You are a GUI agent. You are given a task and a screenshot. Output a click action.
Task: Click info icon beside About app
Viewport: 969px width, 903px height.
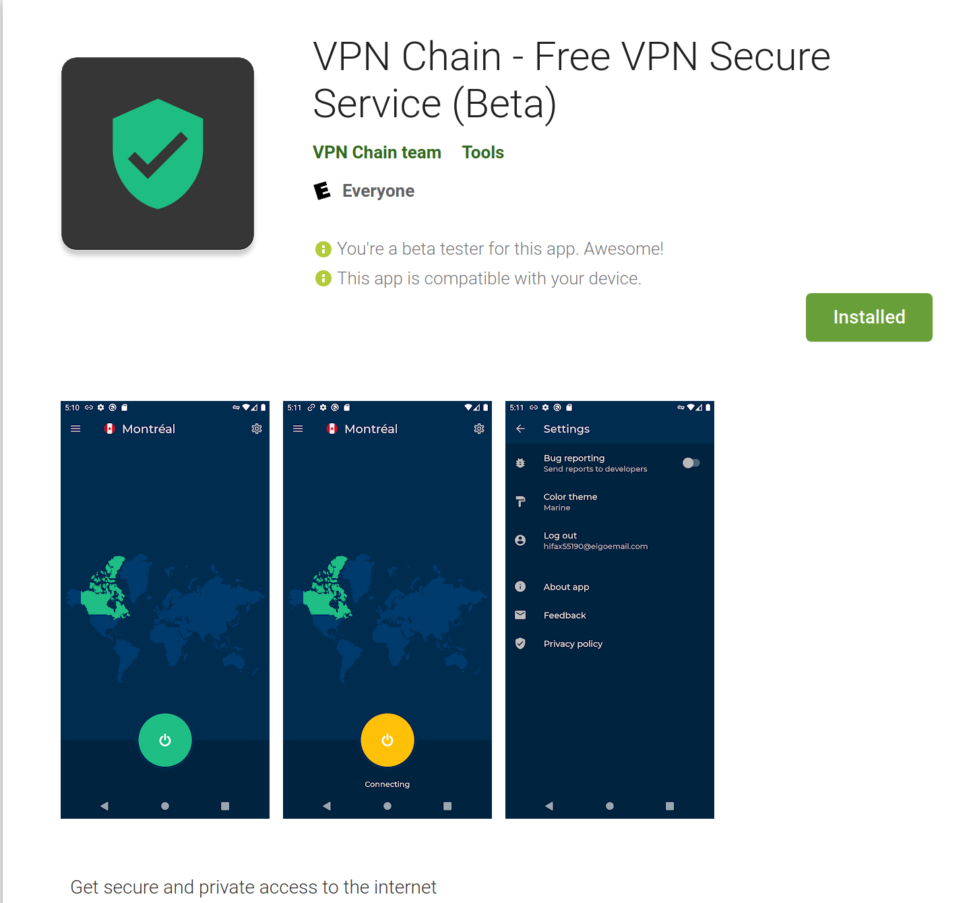520,586
